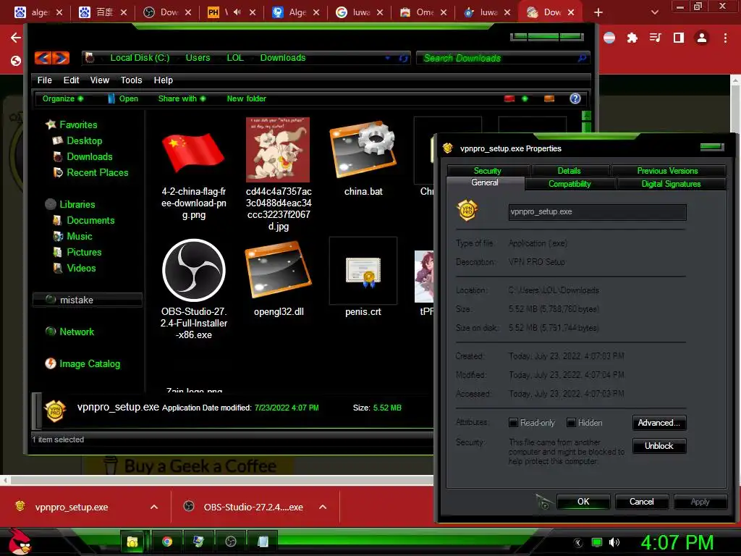The height and width of the screenshot is (556, 741).
Task: Click the refresh icon in address bar
Action: 403,58
